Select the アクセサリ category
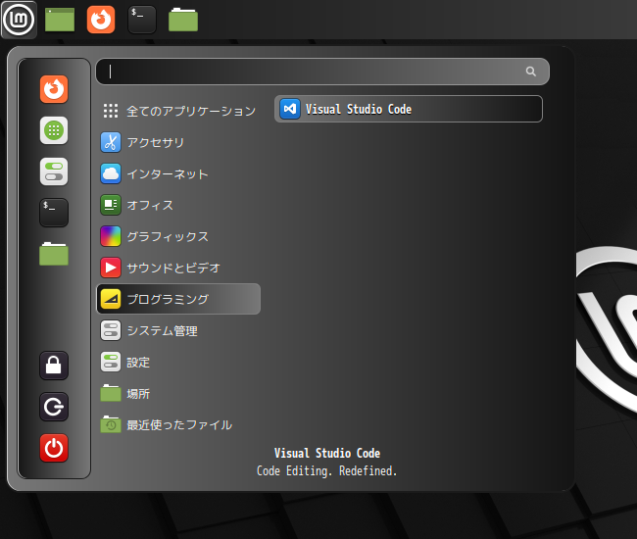The width and height of the screenshot is (637, 539). click(x=178, y=142)
